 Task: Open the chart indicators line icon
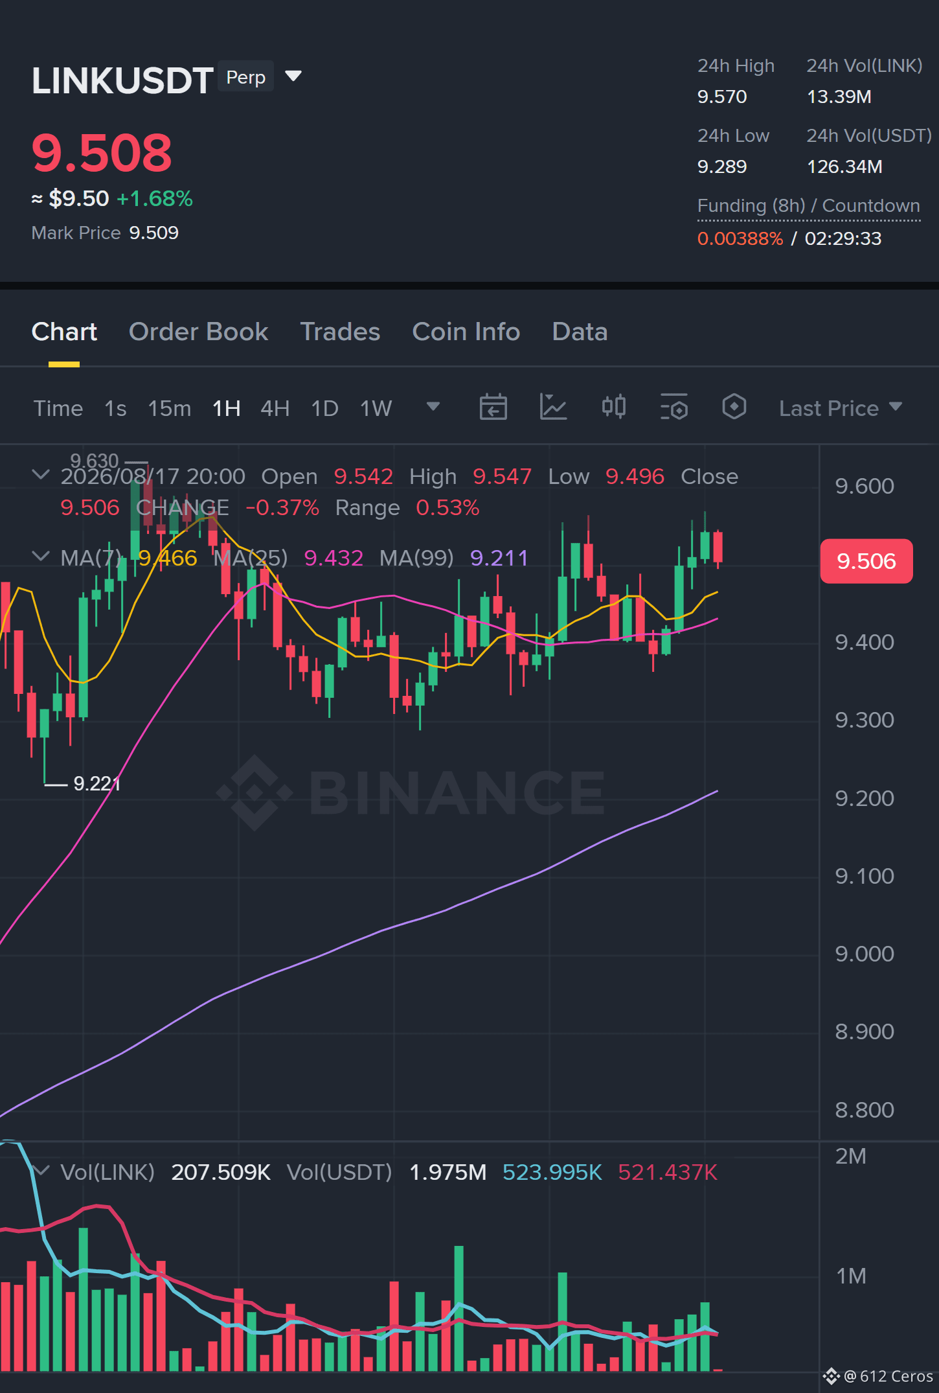(x=553, y=408)
